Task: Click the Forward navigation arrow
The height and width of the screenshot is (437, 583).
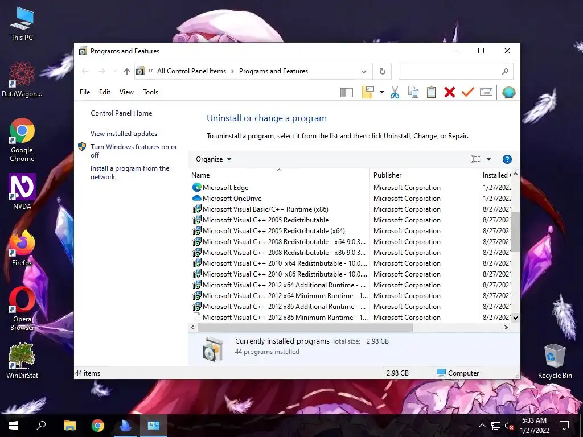Action: tap(101, 71)
